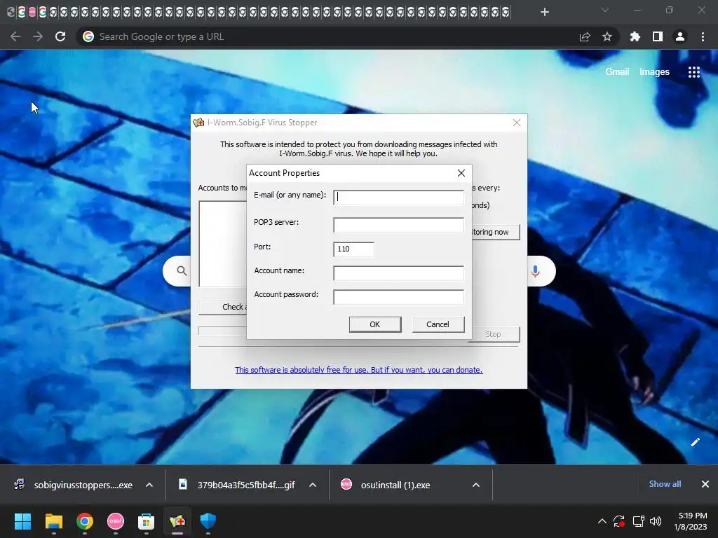Screen dimensions: 718x538
Task: Expand options for osu!install download
Action: coord(476,485)
